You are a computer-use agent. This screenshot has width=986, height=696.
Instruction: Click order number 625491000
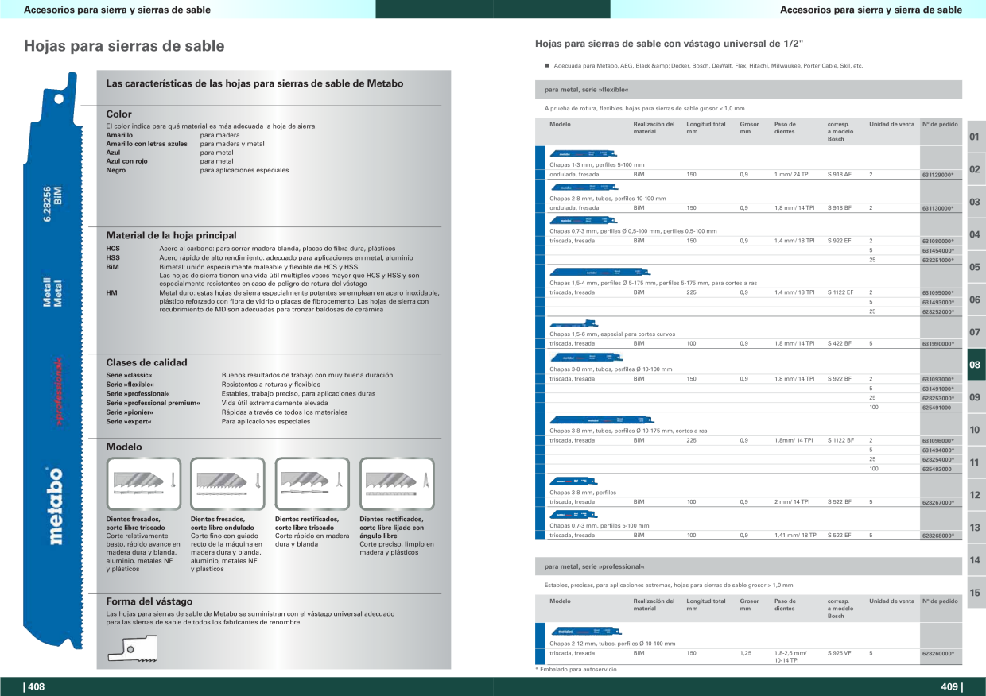937,407
